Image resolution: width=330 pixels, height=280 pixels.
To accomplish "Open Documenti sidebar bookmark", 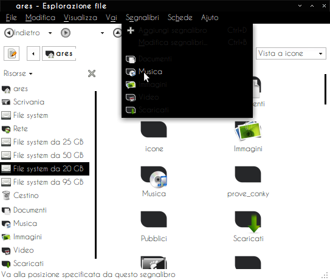I will pyautogui.click(x=44, y=210).
